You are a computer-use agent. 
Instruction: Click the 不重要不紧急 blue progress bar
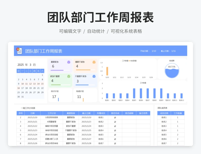(85, 85)
